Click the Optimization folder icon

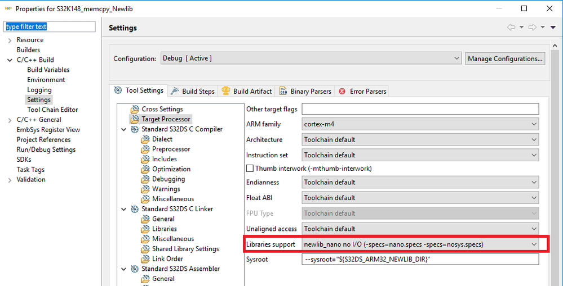(x=145, y=169)
